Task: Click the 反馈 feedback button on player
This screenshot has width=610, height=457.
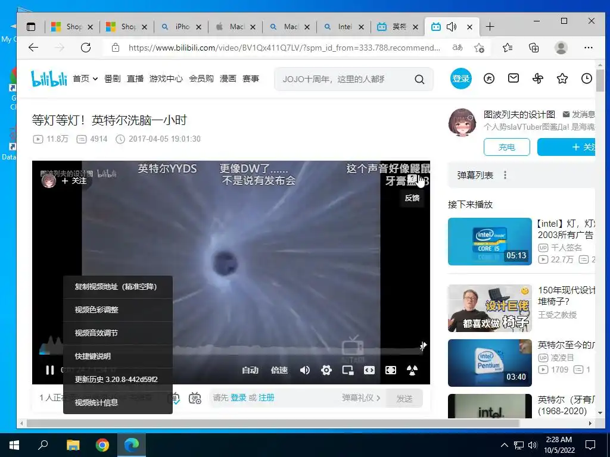Action: coord(412,198)
